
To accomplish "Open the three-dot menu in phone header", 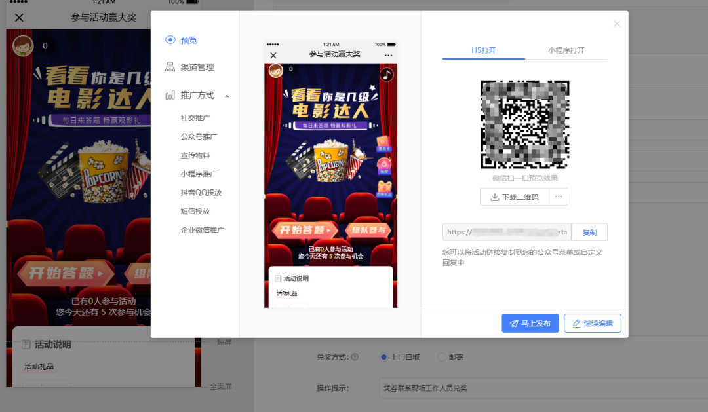I will pos(388,56).
